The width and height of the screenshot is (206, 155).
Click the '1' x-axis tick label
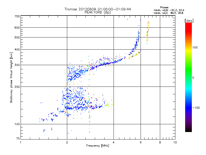point(21,143)
